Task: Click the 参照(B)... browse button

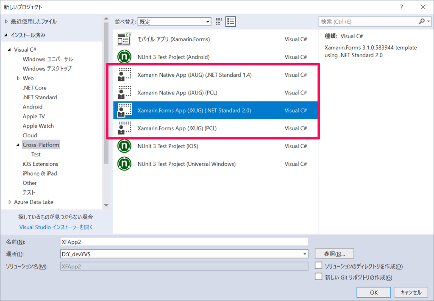Action: [x=334, y=254]
